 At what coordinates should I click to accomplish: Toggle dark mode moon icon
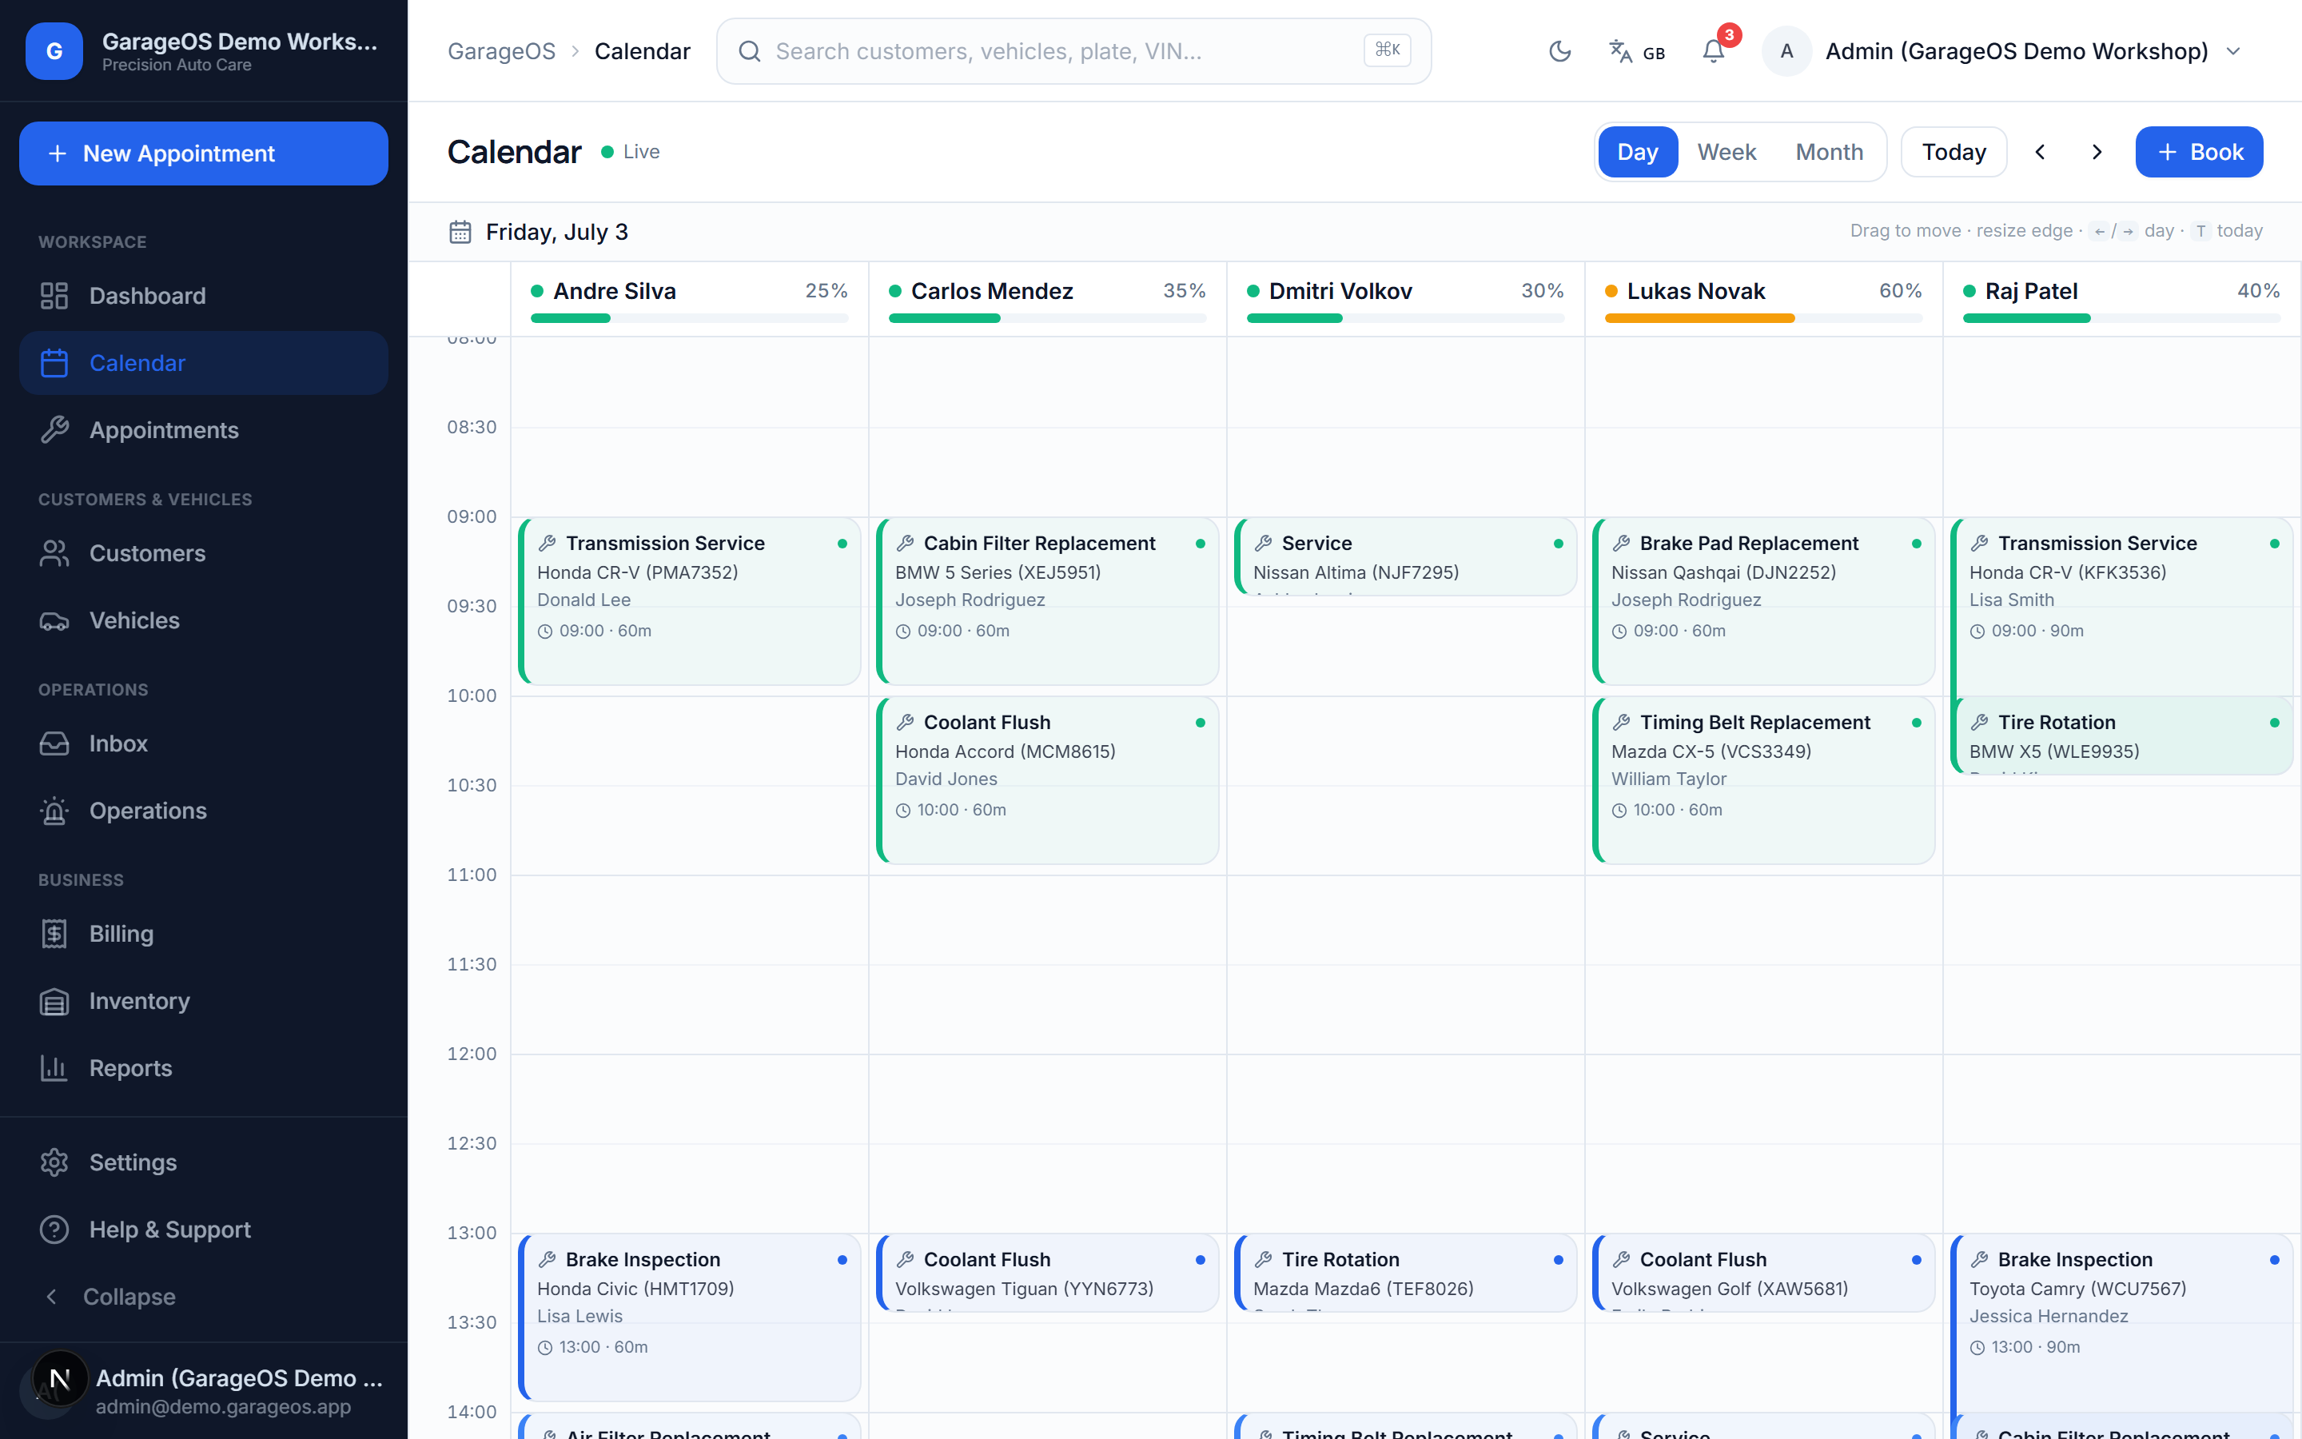pyautogui.click(x=1560, y=51)
